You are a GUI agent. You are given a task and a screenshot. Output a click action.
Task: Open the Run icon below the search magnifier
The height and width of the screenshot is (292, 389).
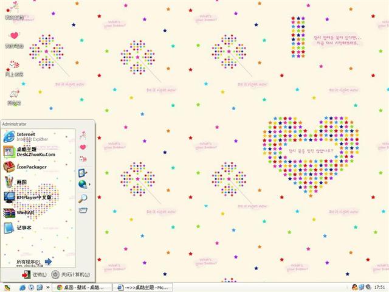[x=83, y=210]
